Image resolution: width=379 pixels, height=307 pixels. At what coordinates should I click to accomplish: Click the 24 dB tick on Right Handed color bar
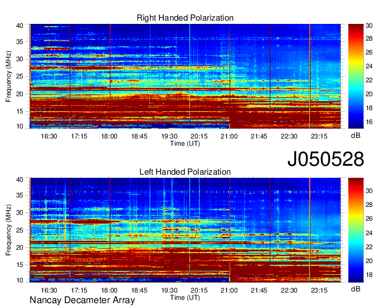point(369,66)
